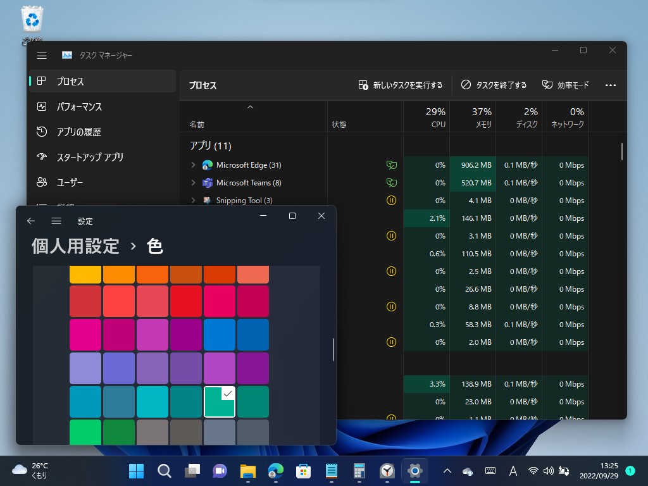Open taskbar Search
The height and width of the screenshot is (486, 648).
(164, 471)
